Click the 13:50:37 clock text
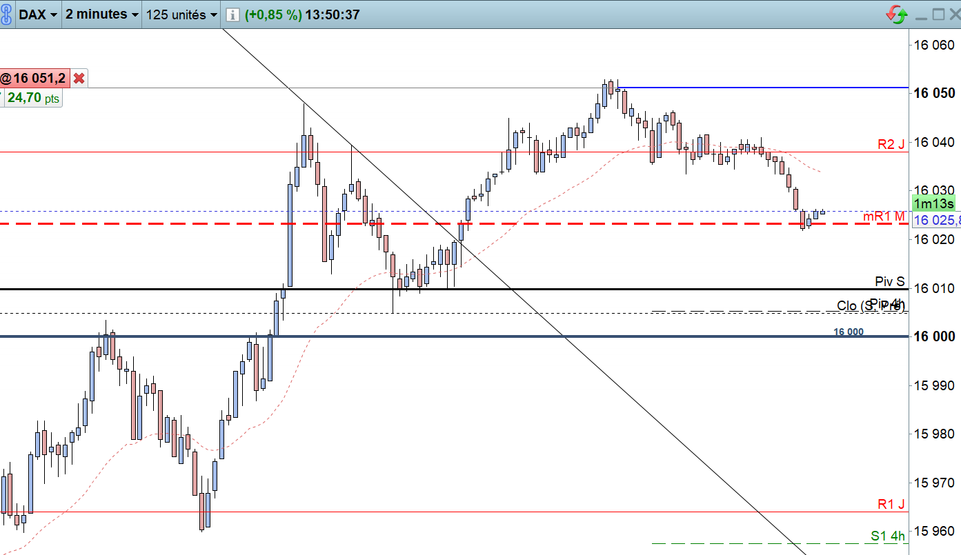Image resolution: width=961 pixels, height=555 pixels. tap(333, 14)
